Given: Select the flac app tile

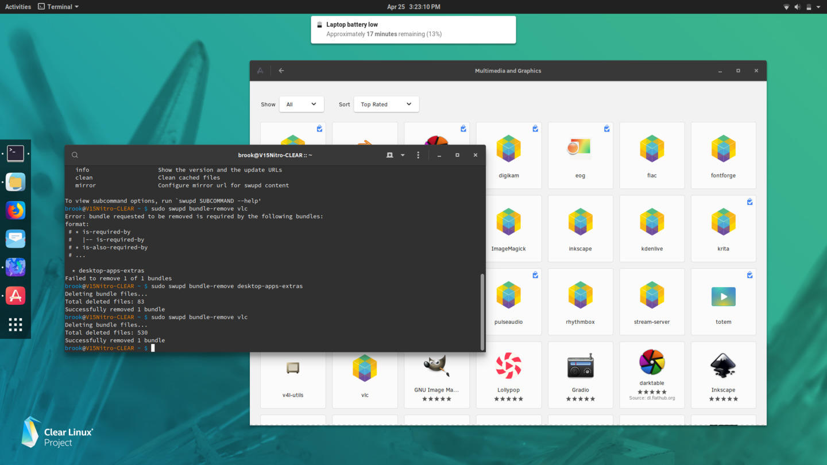Looking at the screenshot, I should click(652, 155).
